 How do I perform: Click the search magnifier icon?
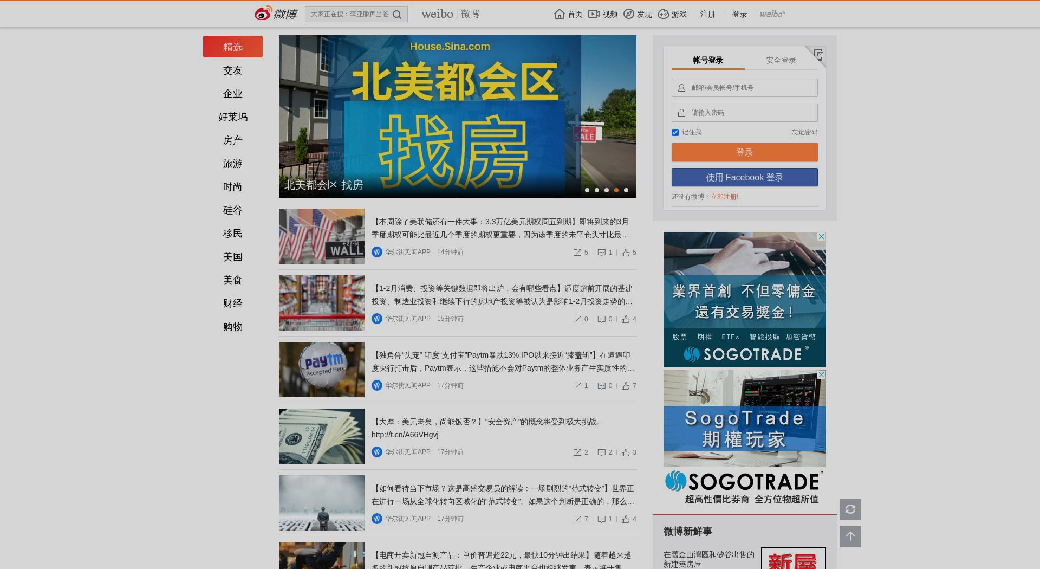tap(397, 15)
